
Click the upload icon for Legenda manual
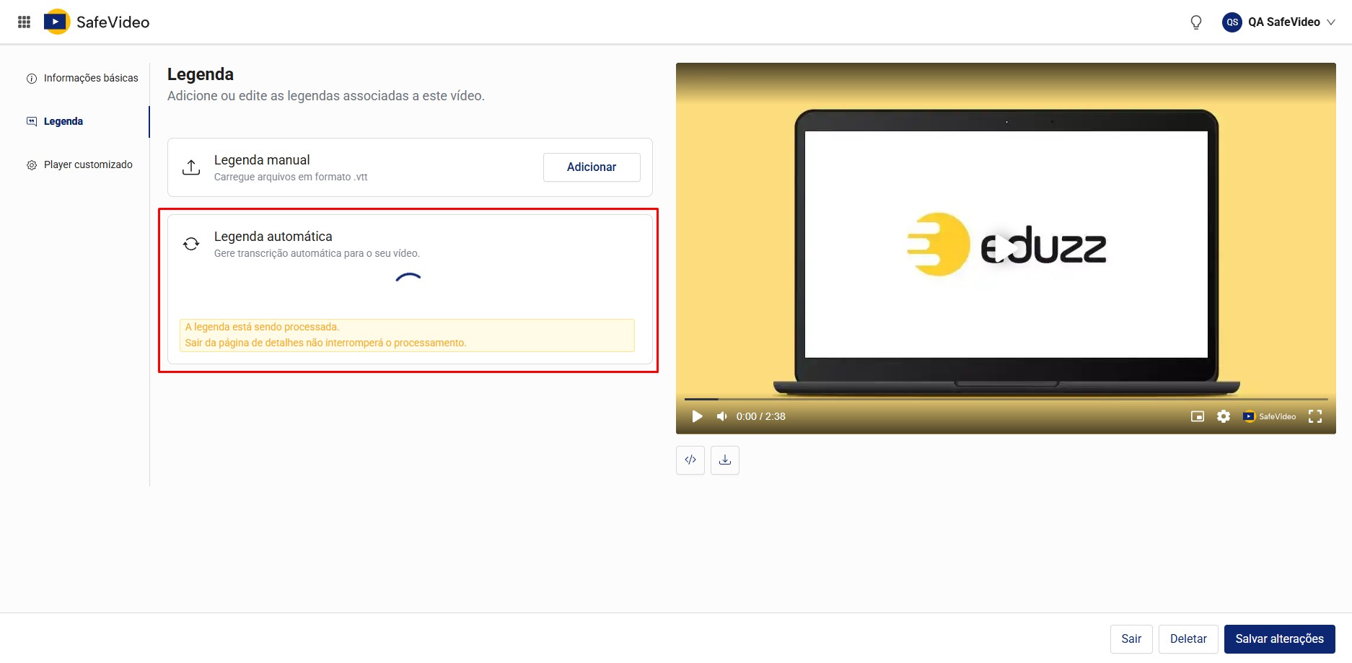pos(191,167)
